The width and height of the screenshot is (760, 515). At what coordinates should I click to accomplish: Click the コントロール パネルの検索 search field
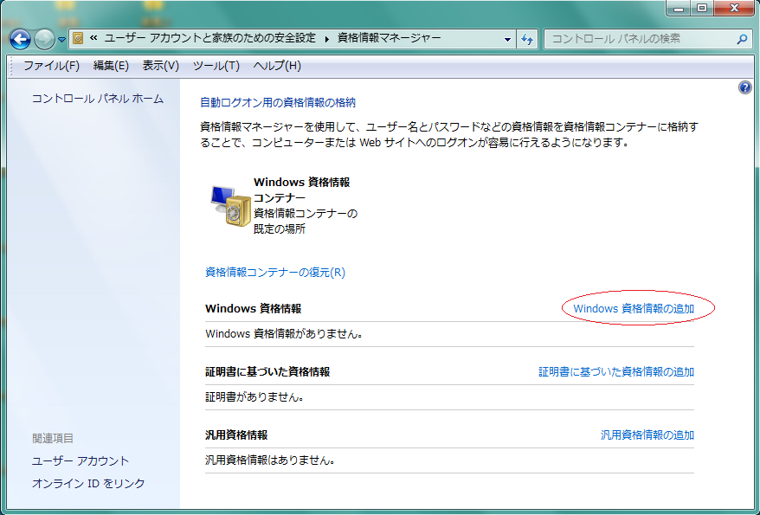point(639,39)
